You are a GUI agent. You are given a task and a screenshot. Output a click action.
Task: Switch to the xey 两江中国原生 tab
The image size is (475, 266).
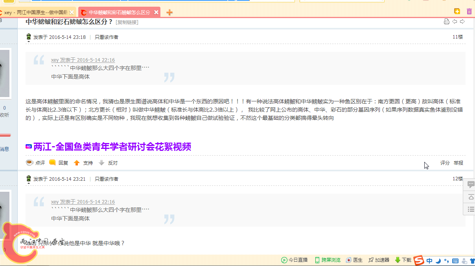(x=35, y=13)
